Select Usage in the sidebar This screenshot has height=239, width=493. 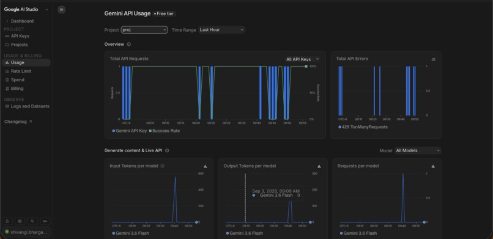[26, 62]
